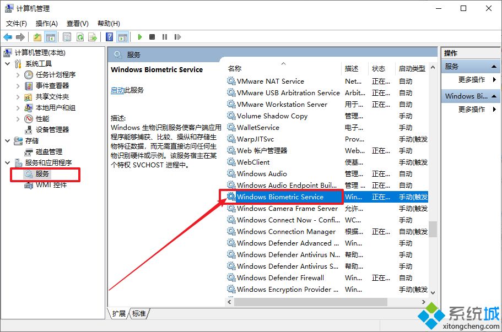
Task: Collapse the 存储 tree node
Action: click(x=8, y=141)
